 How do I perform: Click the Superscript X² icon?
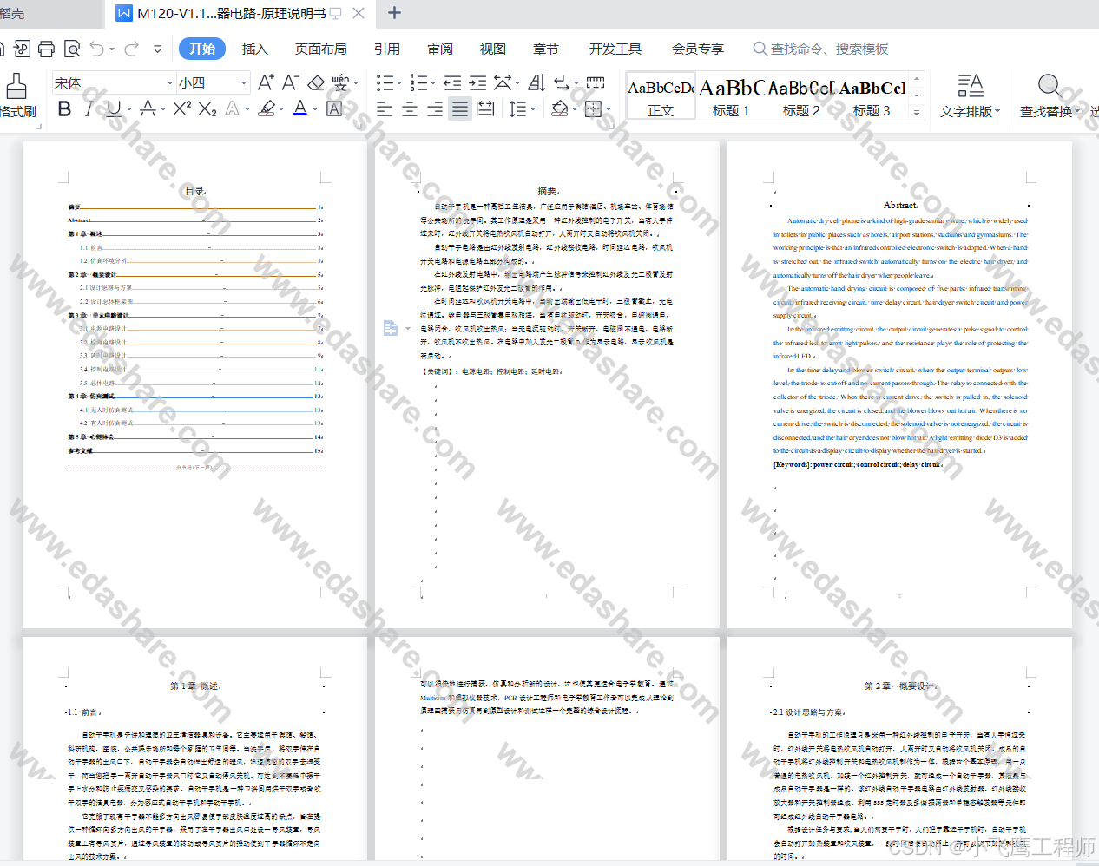coord(181,108)
